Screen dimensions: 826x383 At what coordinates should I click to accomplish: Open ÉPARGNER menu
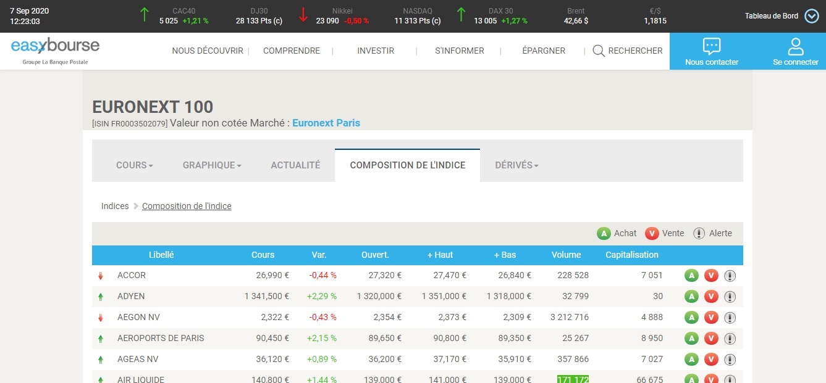544,51
